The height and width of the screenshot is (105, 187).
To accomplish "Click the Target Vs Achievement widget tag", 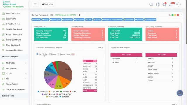I will click(112, 20).
